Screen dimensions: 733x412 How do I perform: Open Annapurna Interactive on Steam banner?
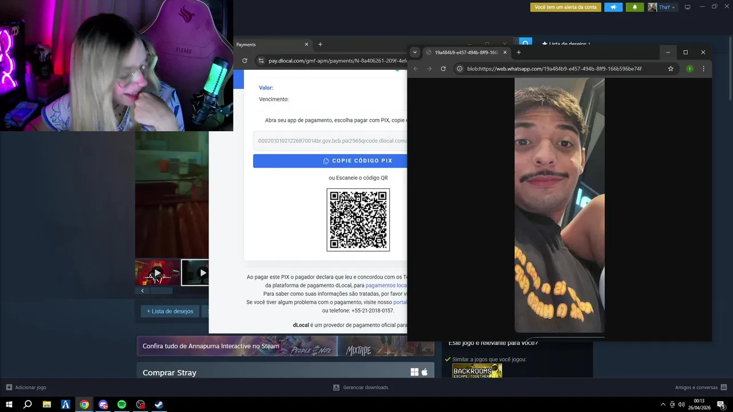pos(285,346)
